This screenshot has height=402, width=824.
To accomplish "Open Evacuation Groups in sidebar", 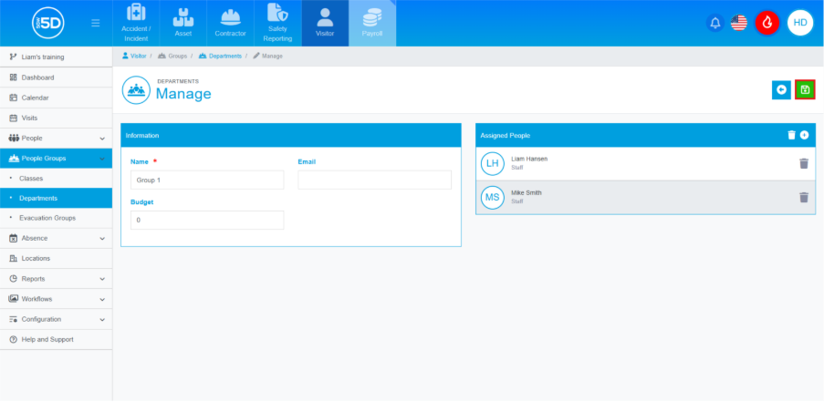I will [47, 218].
